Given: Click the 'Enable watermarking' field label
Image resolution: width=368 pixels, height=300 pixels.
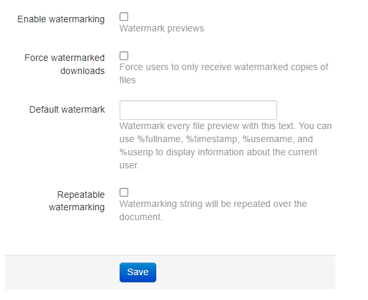Looking at the screenshot, I should point(61,19).
